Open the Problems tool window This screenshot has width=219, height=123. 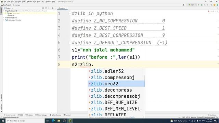[29, 115]
